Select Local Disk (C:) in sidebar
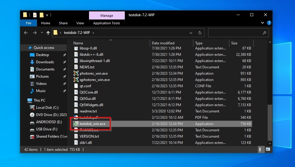 click(x=47, y=108)
